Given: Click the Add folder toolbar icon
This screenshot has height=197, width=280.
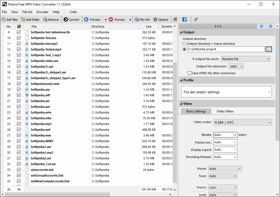Looking at the screenshot, I should point(23,19).
